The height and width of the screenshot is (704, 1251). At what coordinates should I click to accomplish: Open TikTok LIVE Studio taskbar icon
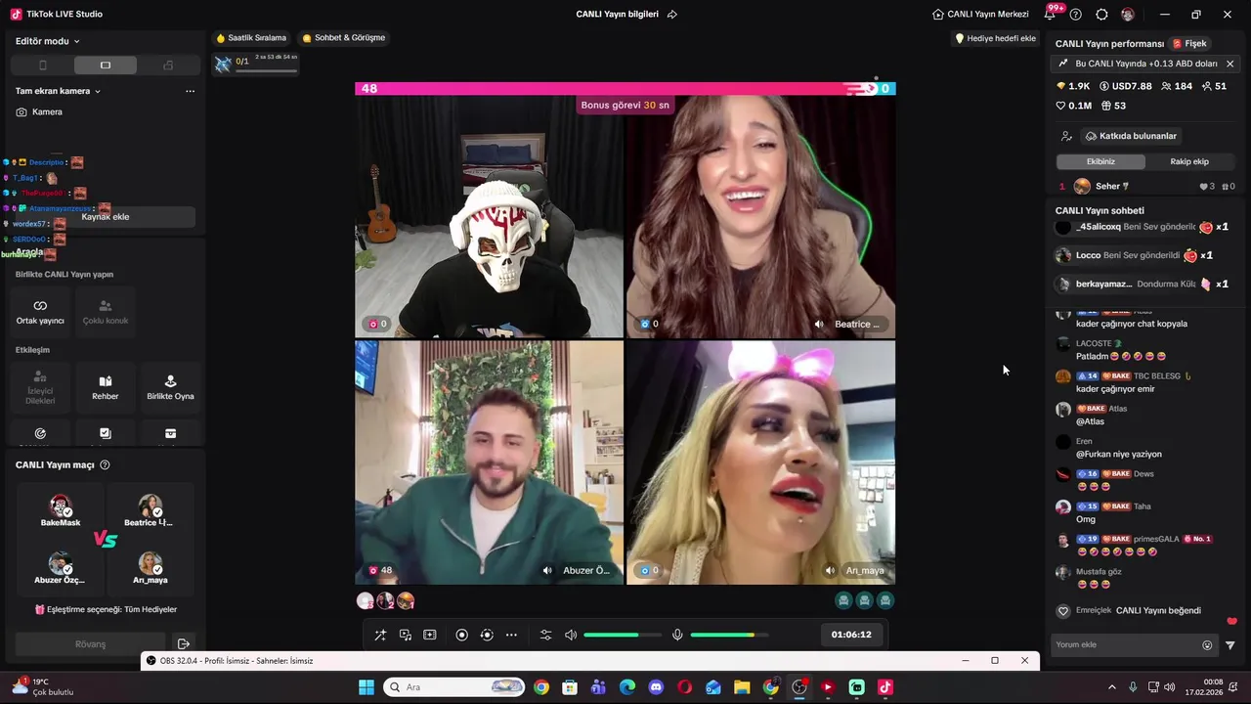click(884, 687)
